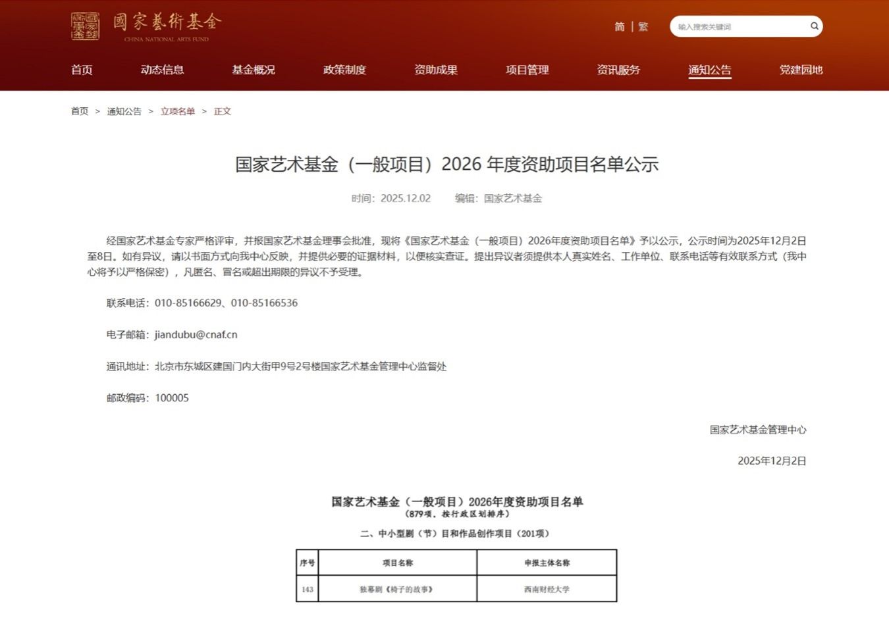Go to 资助成果 in the navigation bar
Viewport: 889px width, 635px height.
(435, 70)
